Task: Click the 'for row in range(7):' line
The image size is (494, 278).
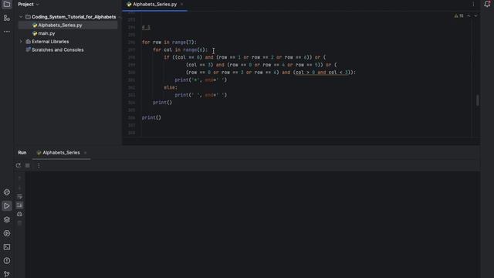Action: [x=169, y=42]
